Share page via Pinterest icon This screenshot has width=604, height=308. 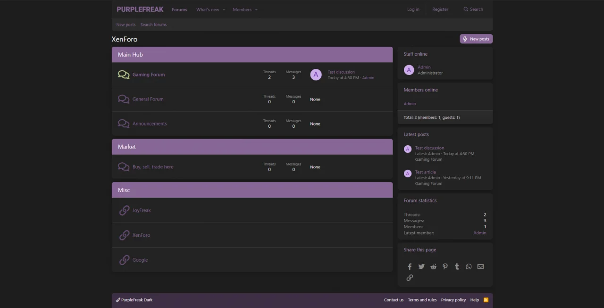point(445,266)
